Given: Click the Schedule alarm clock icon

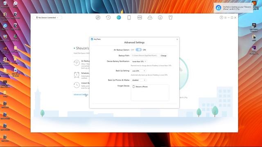Looking at the screenshot, I should [x=77, y=75].
